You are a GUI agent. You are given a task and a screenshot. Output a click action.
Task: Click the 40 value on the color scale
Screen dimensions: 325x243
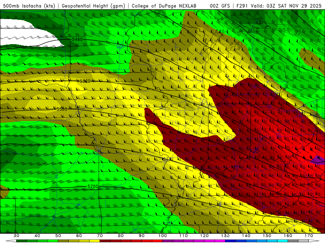tap(37, 236)
